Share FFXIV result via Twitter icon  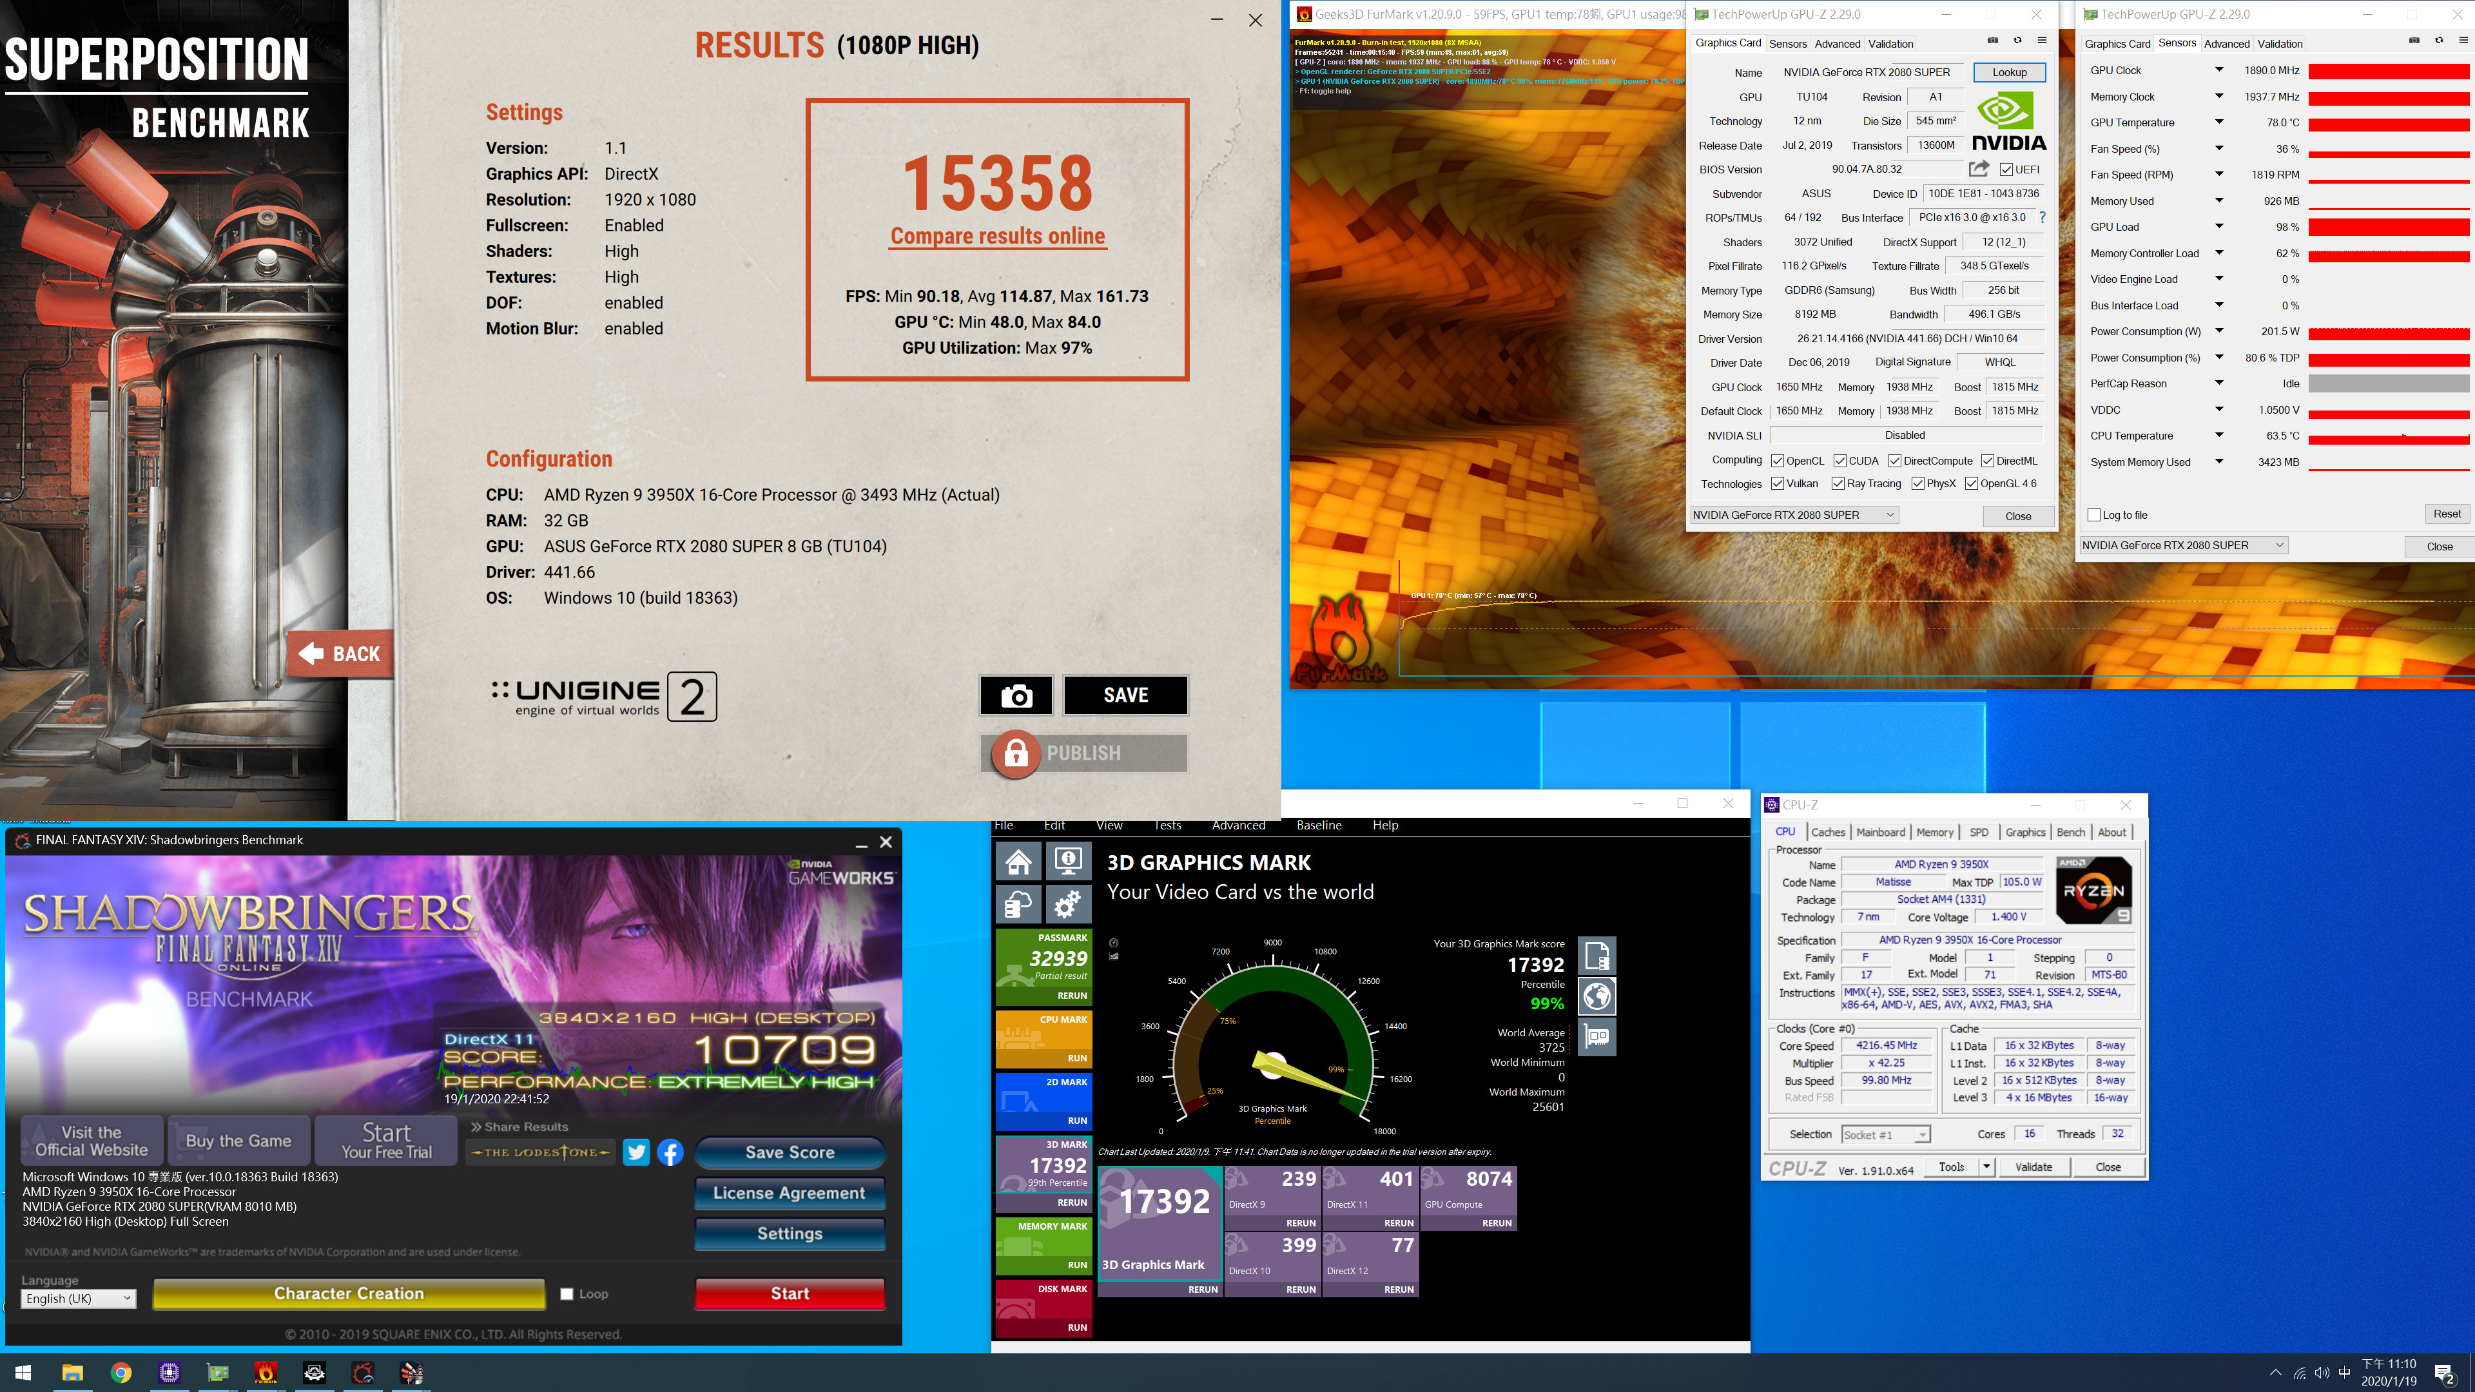(x=636, y=1152)
